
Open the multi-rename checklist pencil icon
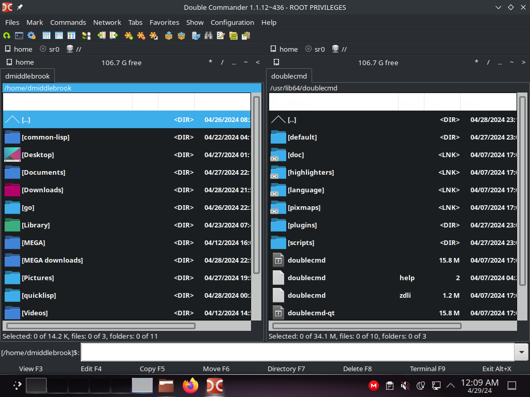[x=221, y=36]
